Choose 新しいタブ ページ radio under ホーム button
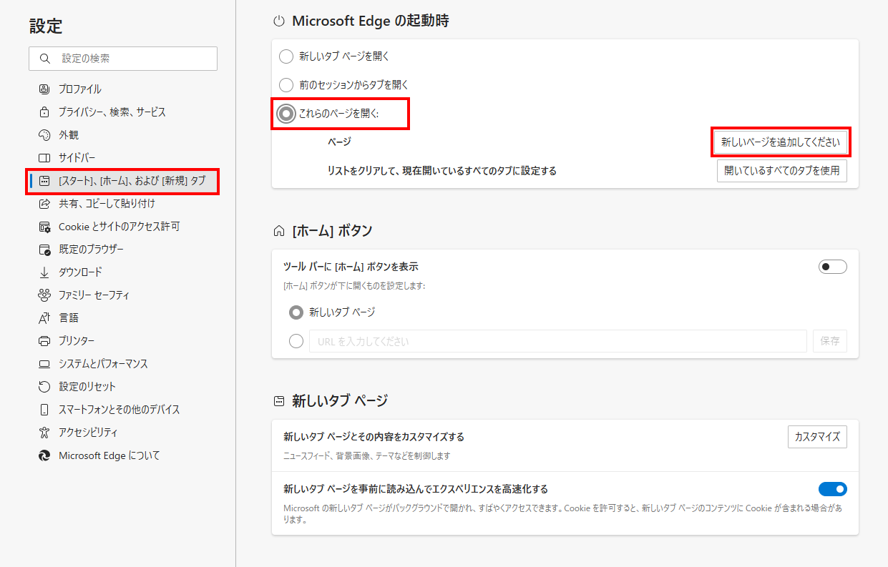The height and width of the screenshot is (567, 888). pos(296,312)
